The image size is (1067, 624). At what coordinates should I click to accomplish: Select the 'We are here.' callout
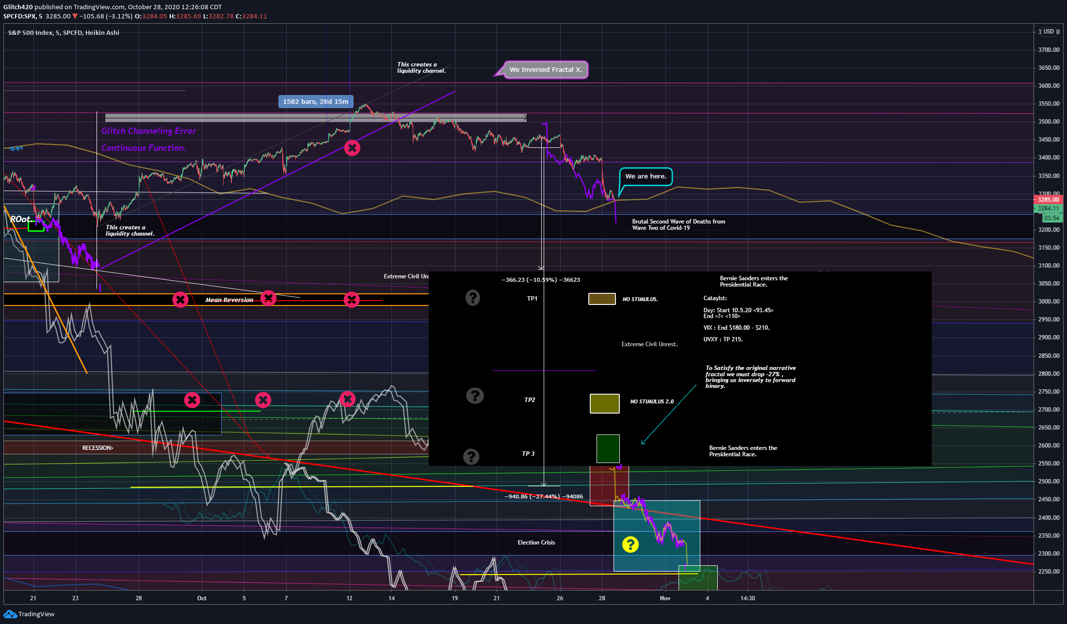(646, 176)
